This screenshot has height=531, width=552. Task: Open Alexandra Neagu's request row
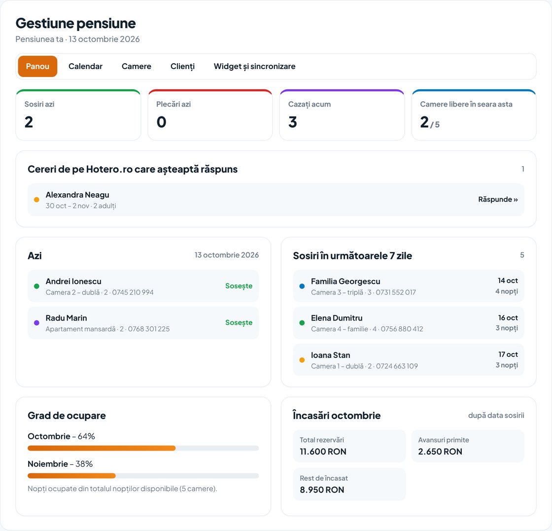coord(276,200)
